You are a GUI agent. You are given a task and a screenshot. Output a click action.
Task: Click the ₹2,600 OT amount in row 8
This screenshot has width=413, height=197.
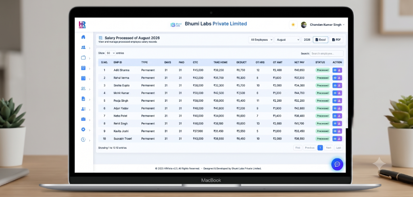(277, 123)
